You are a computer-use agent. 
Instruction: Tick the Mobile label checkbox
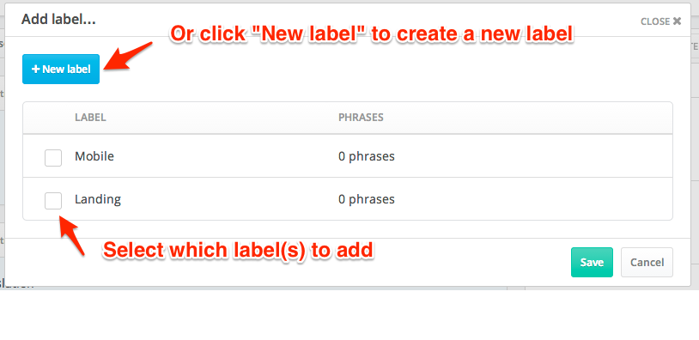tap(53, 158)
